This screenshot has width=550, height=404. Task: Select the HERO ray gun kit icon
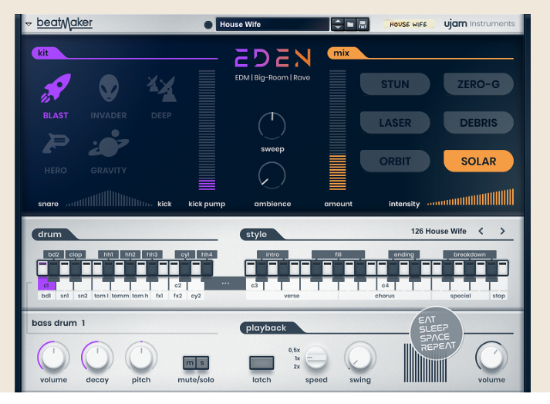click(56, 143)
